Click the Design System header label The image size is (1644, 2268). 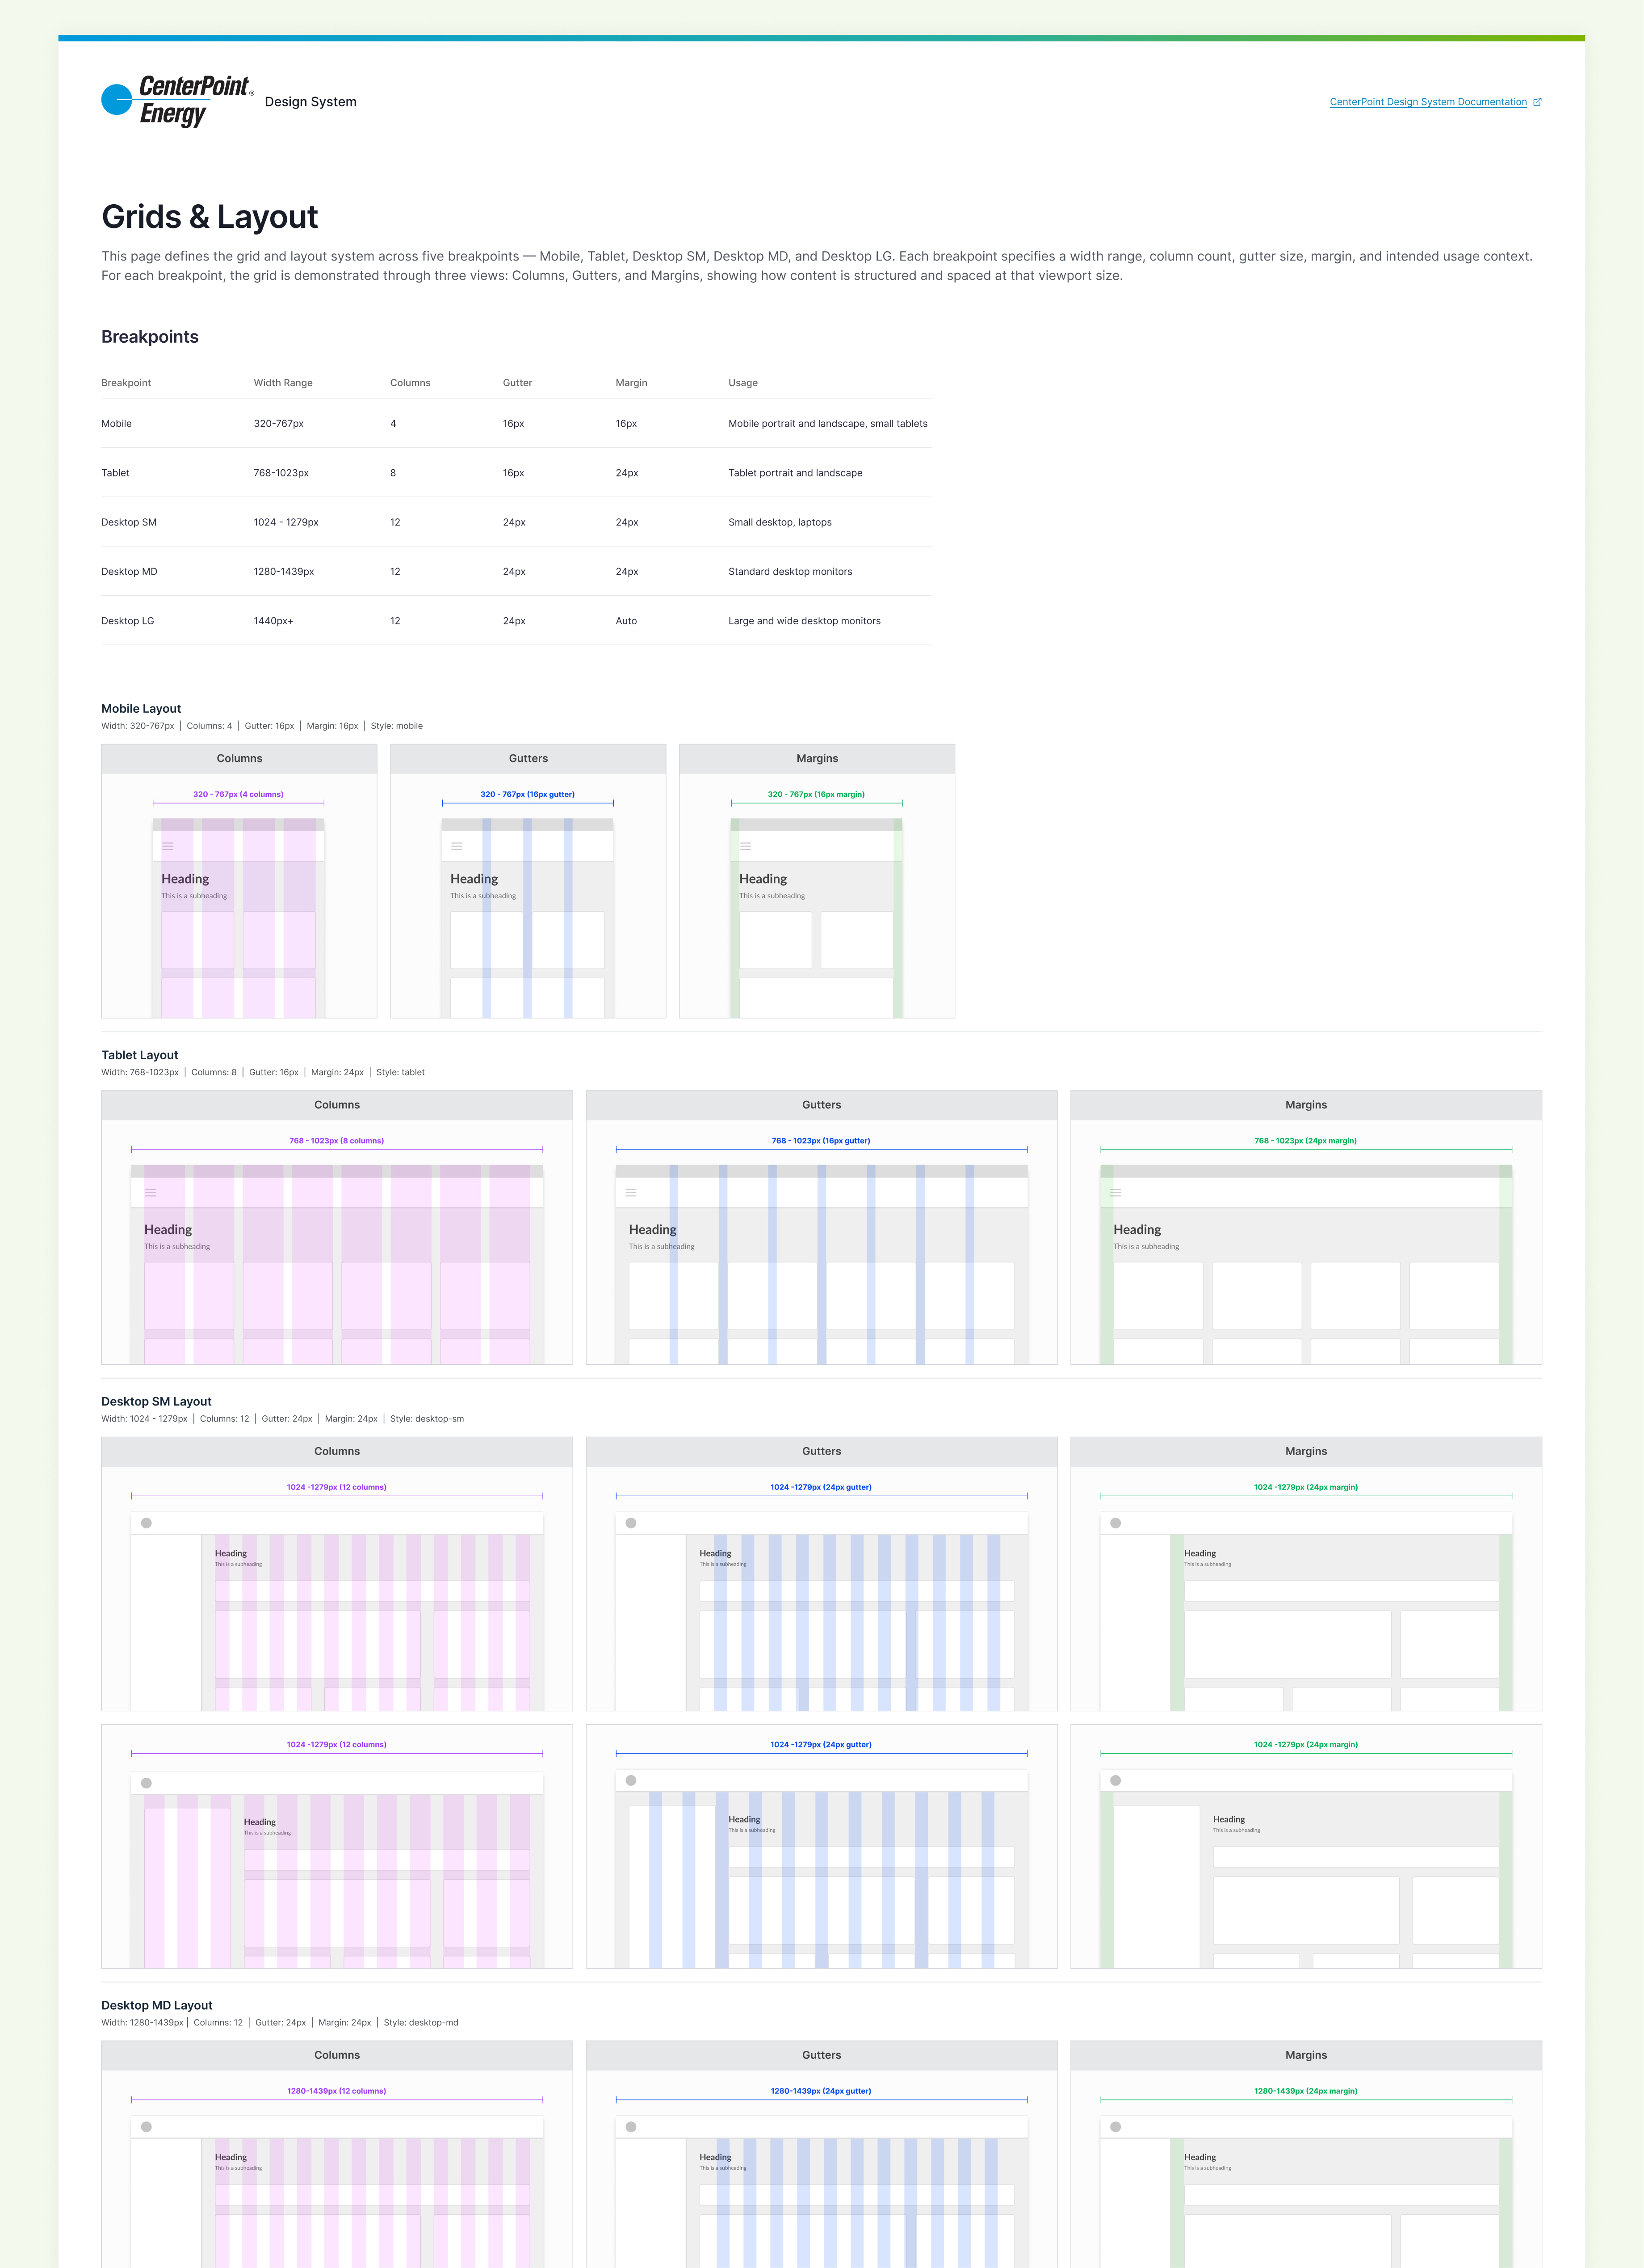point(311,102)
